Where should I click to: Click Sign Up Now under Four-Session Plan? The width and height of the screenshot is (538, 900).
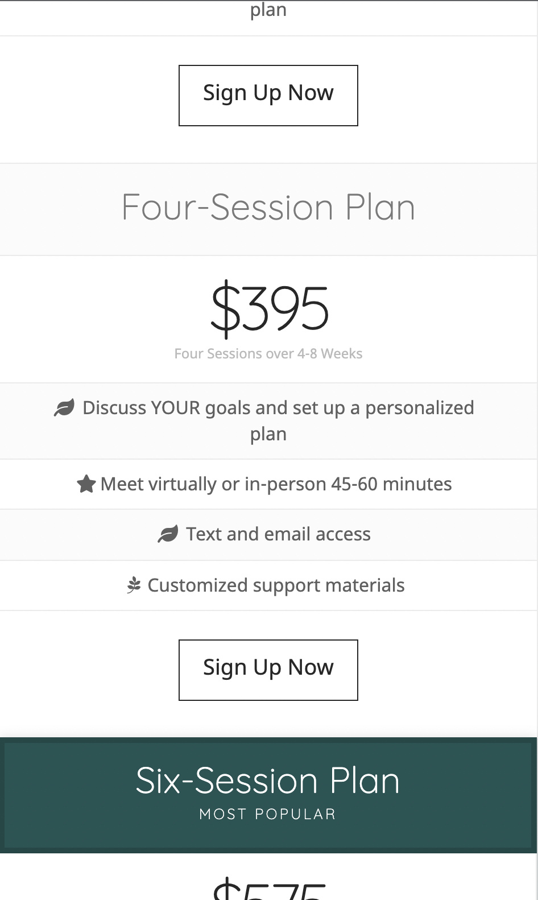click(268, 670)
